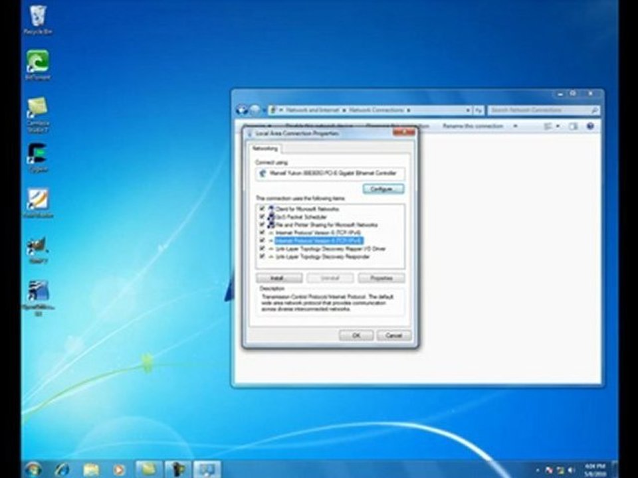
Task: Expand the address bar history dropdown
Action: coord(468,110)
